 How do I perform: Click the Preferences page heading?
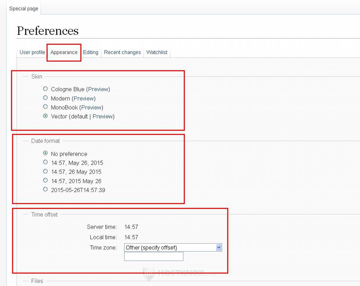(48, 31)
